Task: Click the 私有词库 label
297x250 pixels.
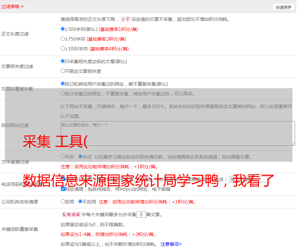Action: point(70,215)
